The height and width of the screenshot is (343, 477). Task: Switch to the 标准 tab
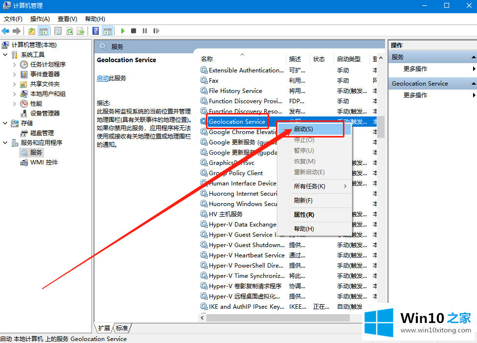coord(122,328)
